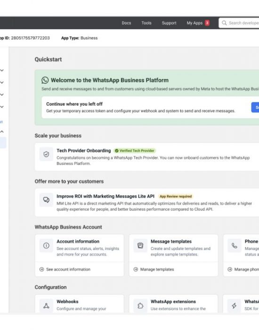The width and height of the screenshot is (259, 330).
Task: Click the App ID number 2805175579772203
Action: pos(30,38)
